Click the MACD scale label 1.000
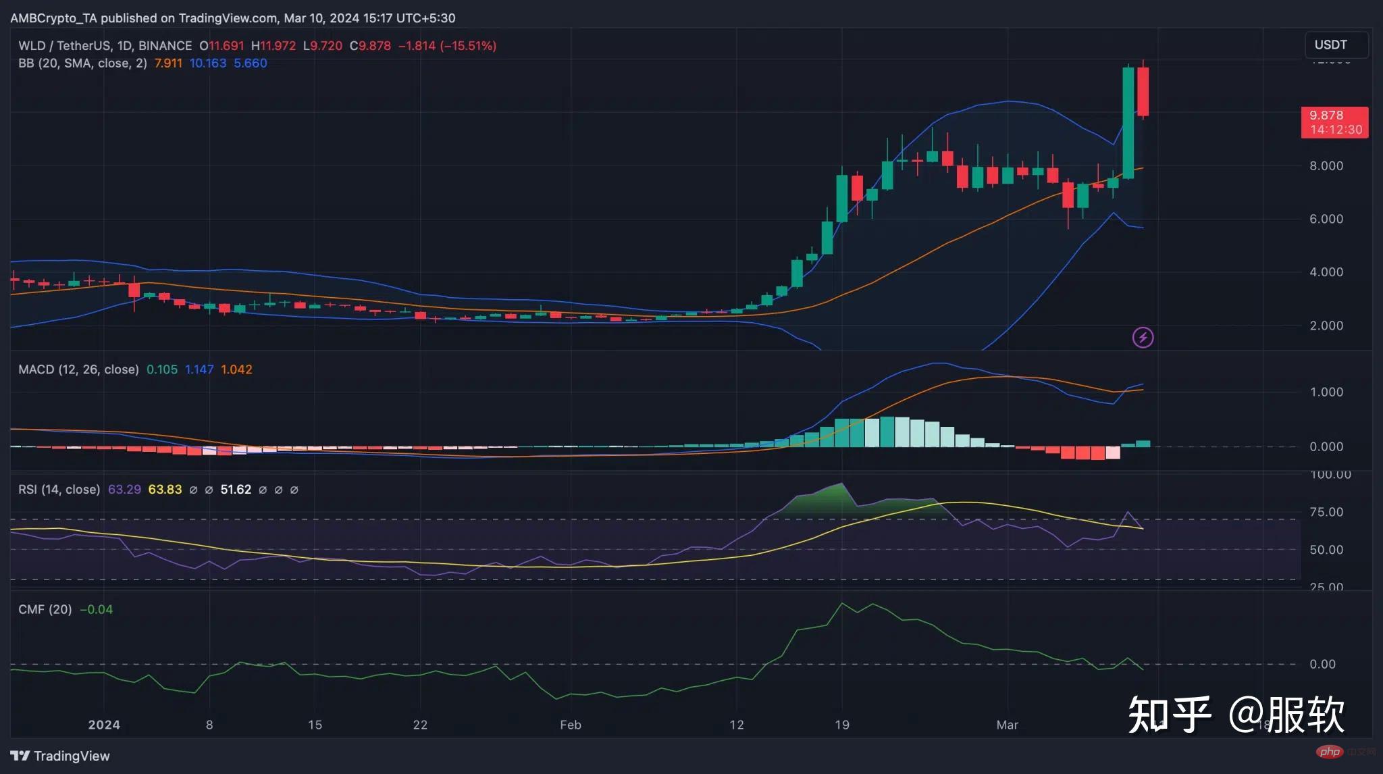The image size is (1383, 774). coord(1326,392)
